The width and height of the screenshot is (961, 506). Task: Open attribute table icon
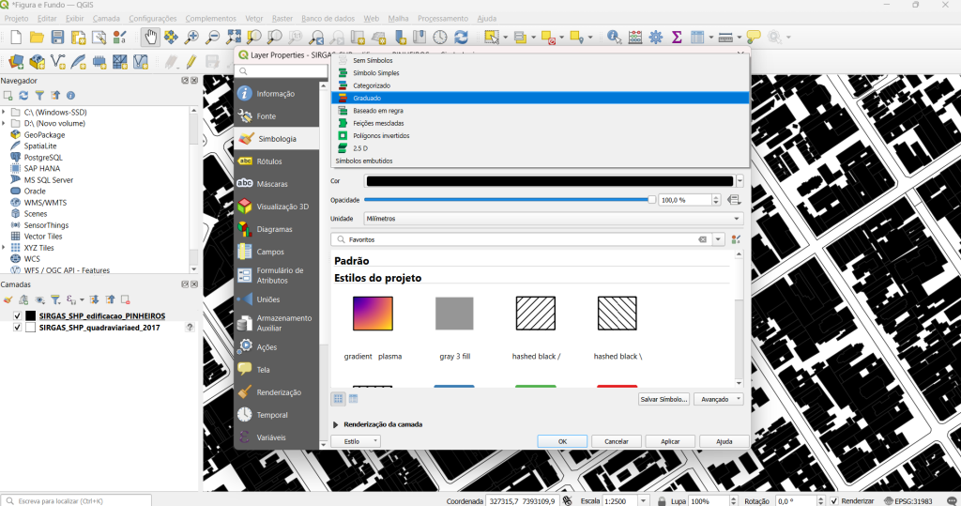tap(697, 38)
